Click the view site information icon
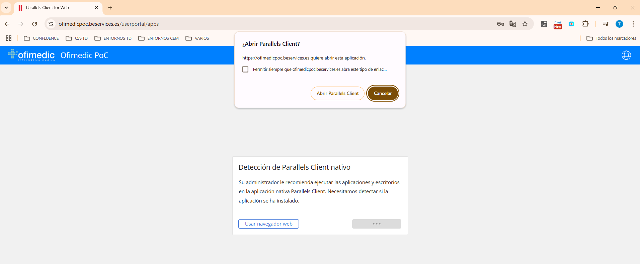 pos(51,24)
